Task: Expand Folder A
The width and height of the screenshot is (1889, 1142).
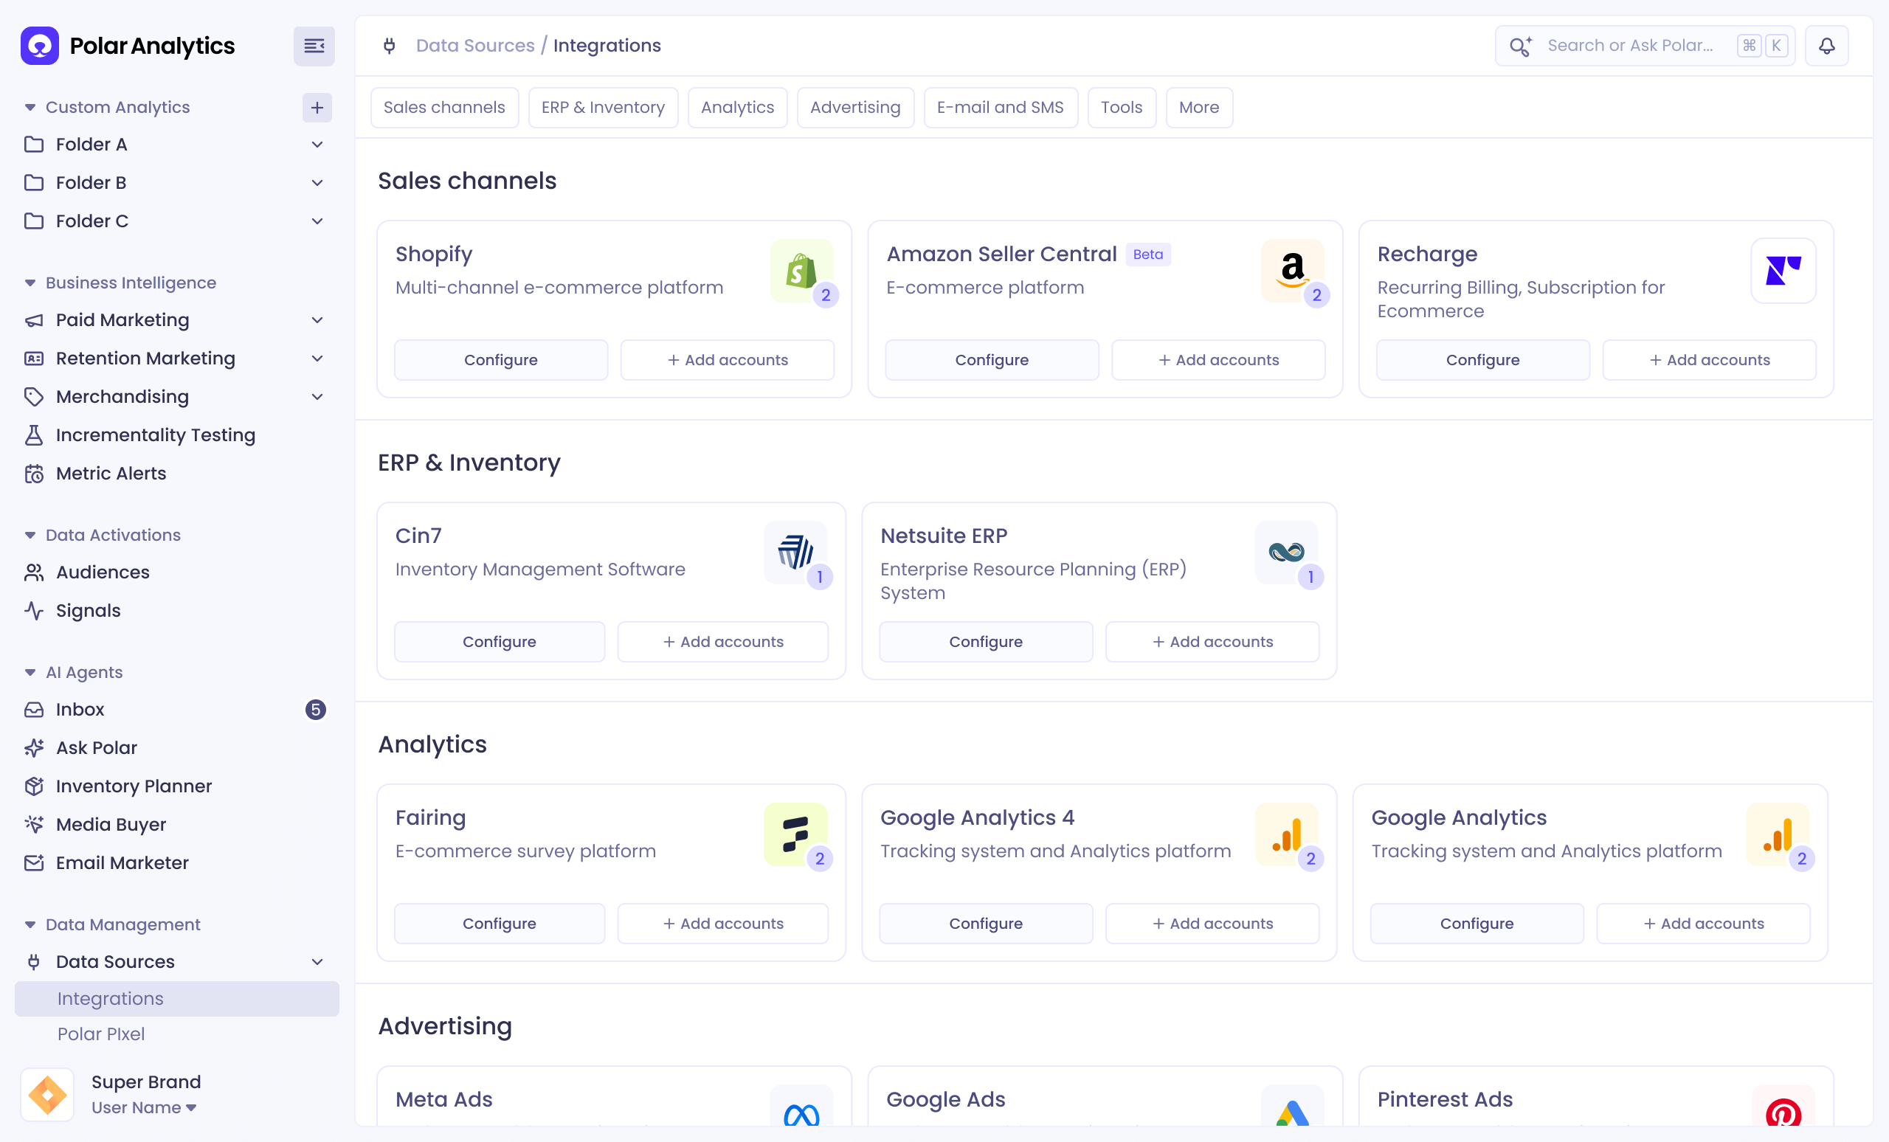Action: [x=317, y=144]
